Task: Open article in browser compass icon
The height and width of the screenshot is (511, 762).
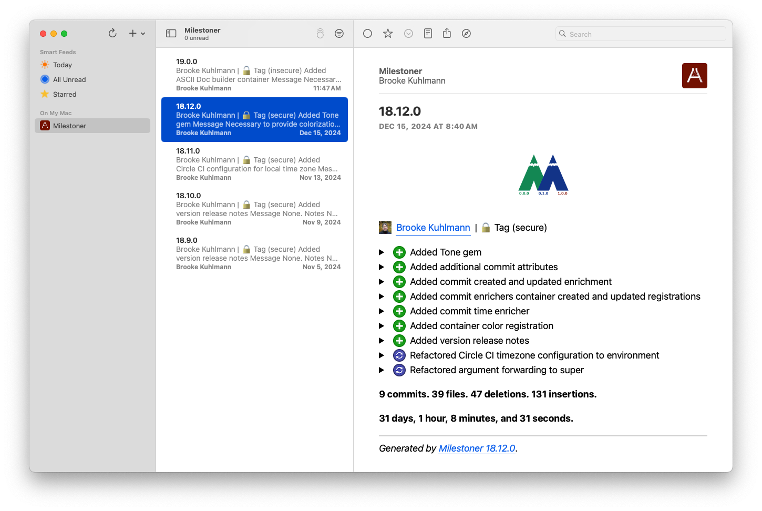Action: click(x=466, y=34)
